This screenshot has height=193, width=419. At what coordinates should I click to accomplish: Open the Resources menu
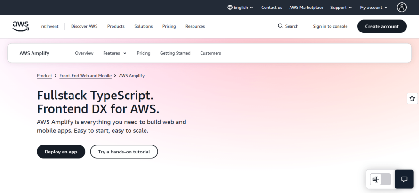(195, 26)
